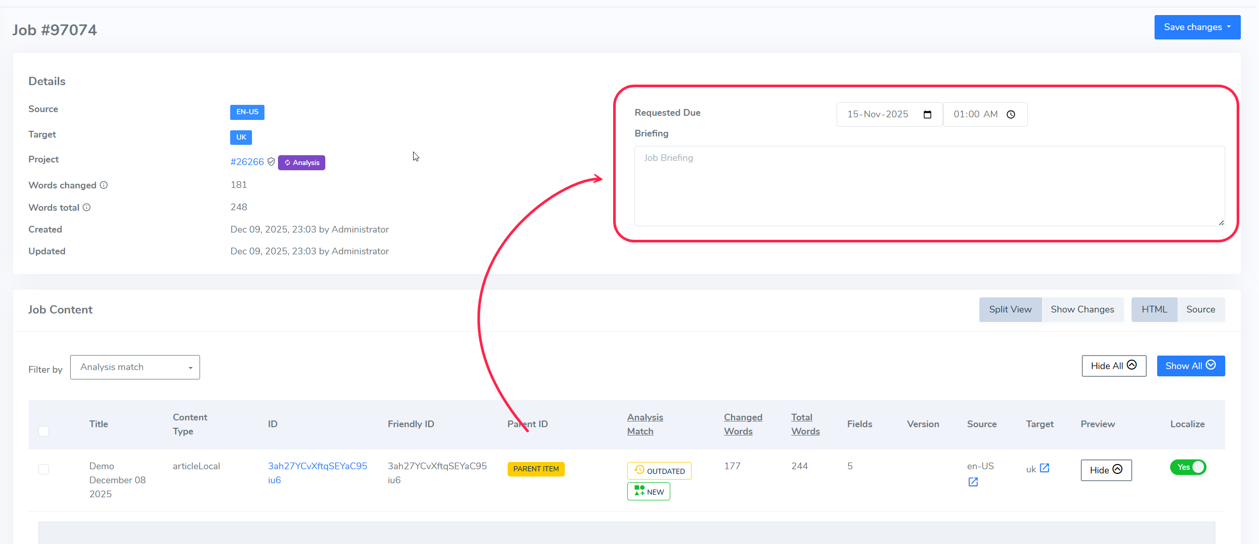This screenshot has height=544, width=1259.
Task: Toggle the Localize Yes switch off
Action: coord(1188,467)
